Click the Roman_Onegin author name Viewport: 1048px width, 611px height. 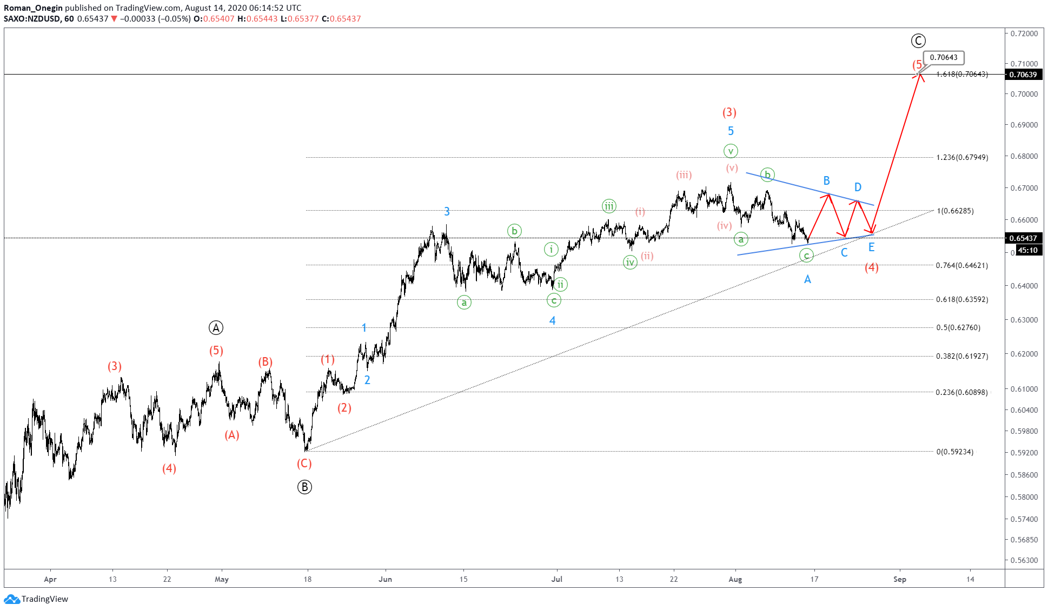(x=33, y=8)
